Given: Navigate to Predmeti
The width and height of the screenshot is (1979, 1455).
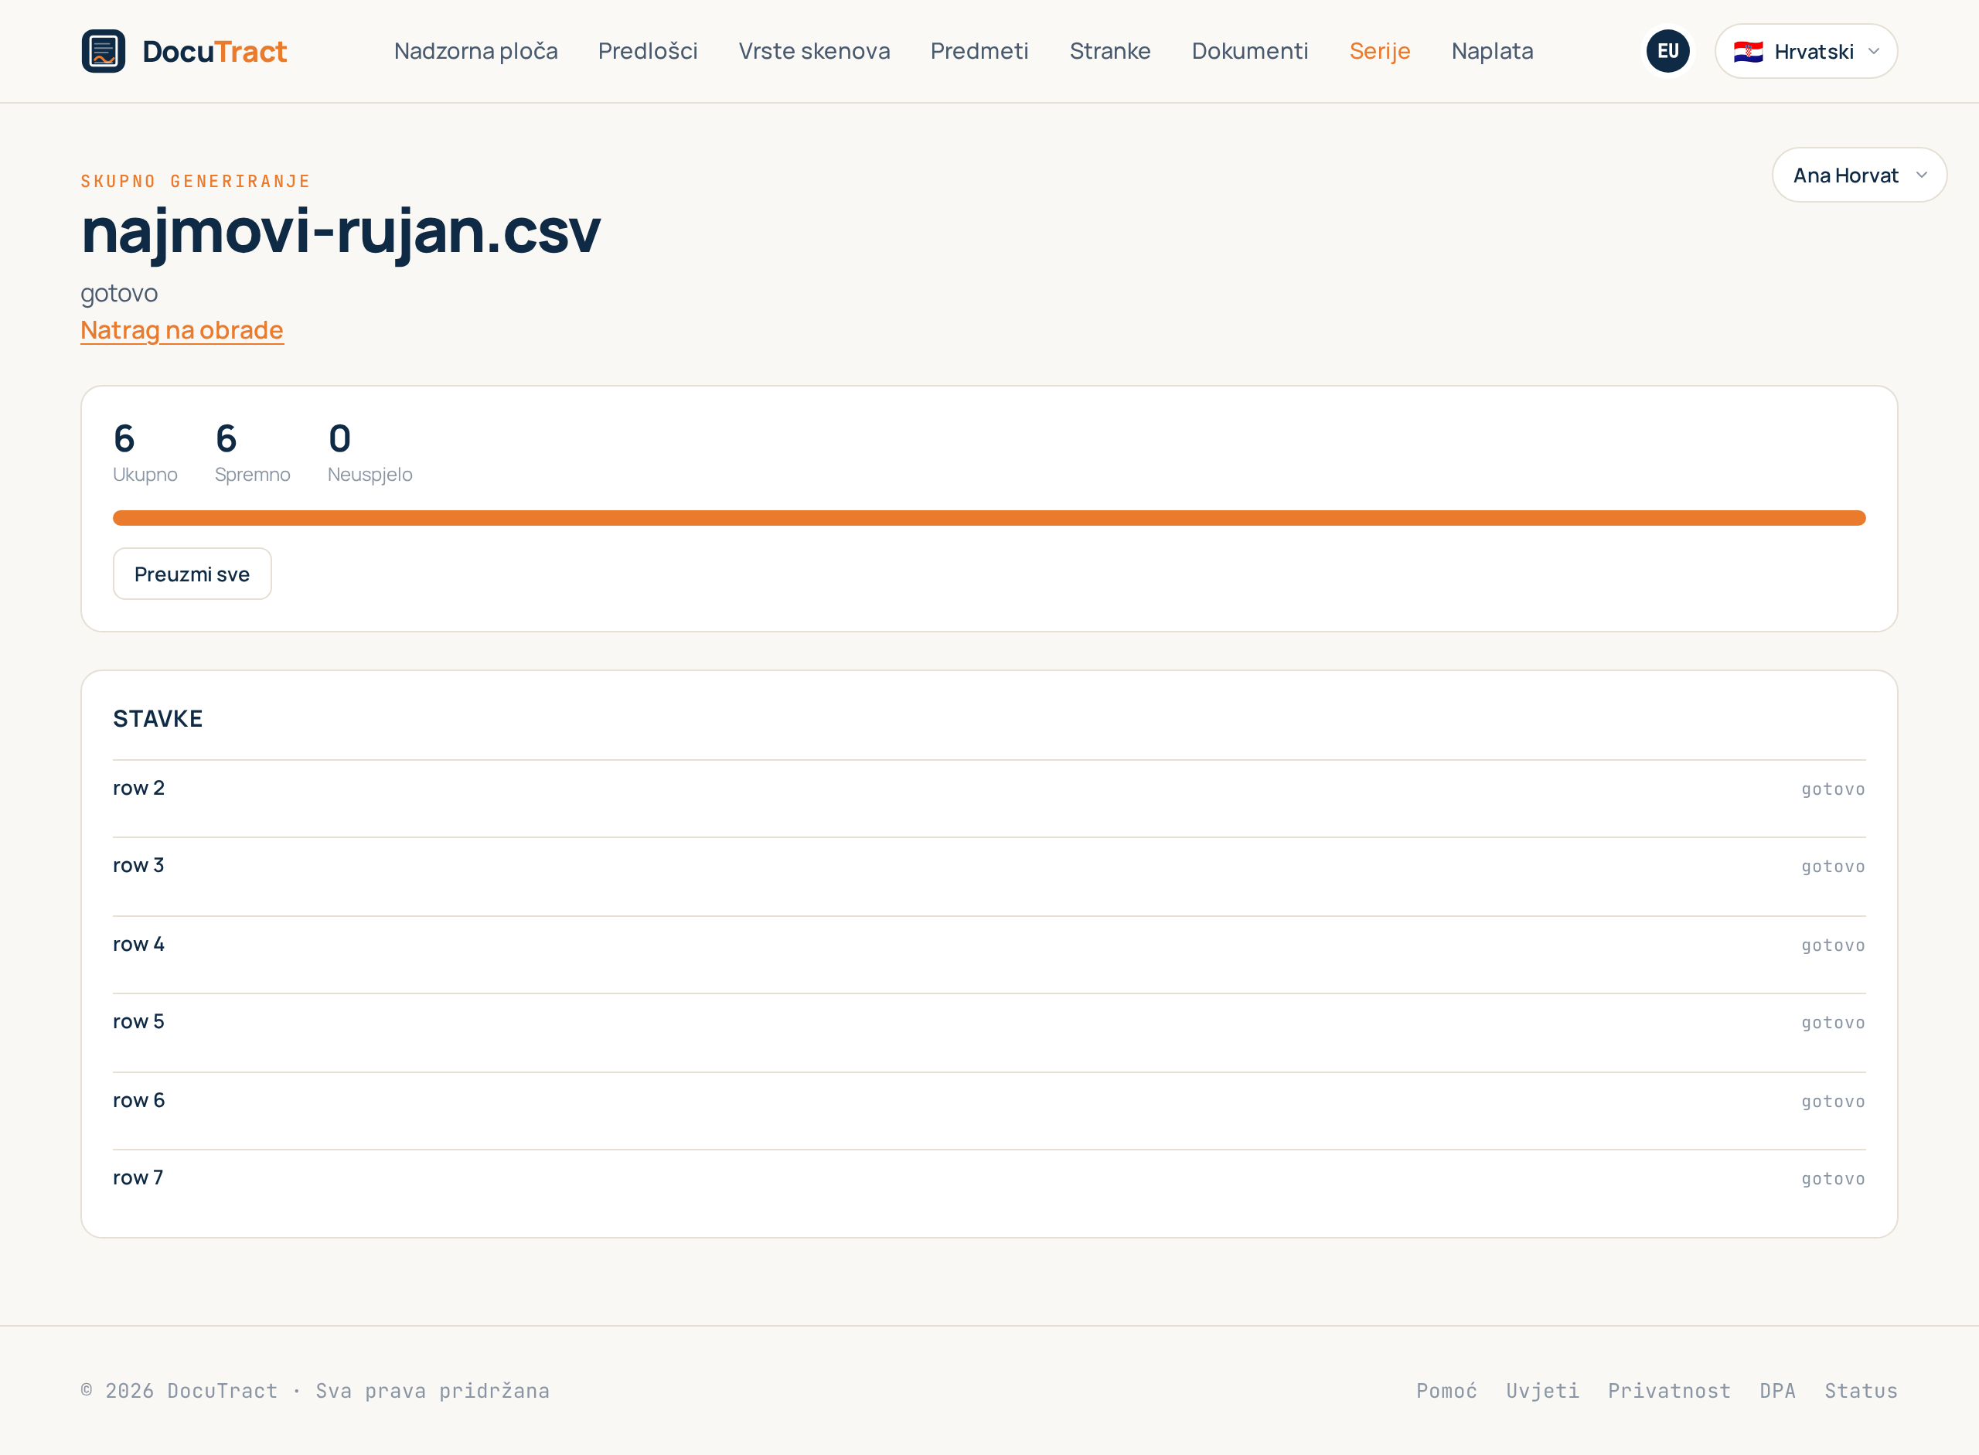Looking at the screenshot, I should (x=979, y=51).
